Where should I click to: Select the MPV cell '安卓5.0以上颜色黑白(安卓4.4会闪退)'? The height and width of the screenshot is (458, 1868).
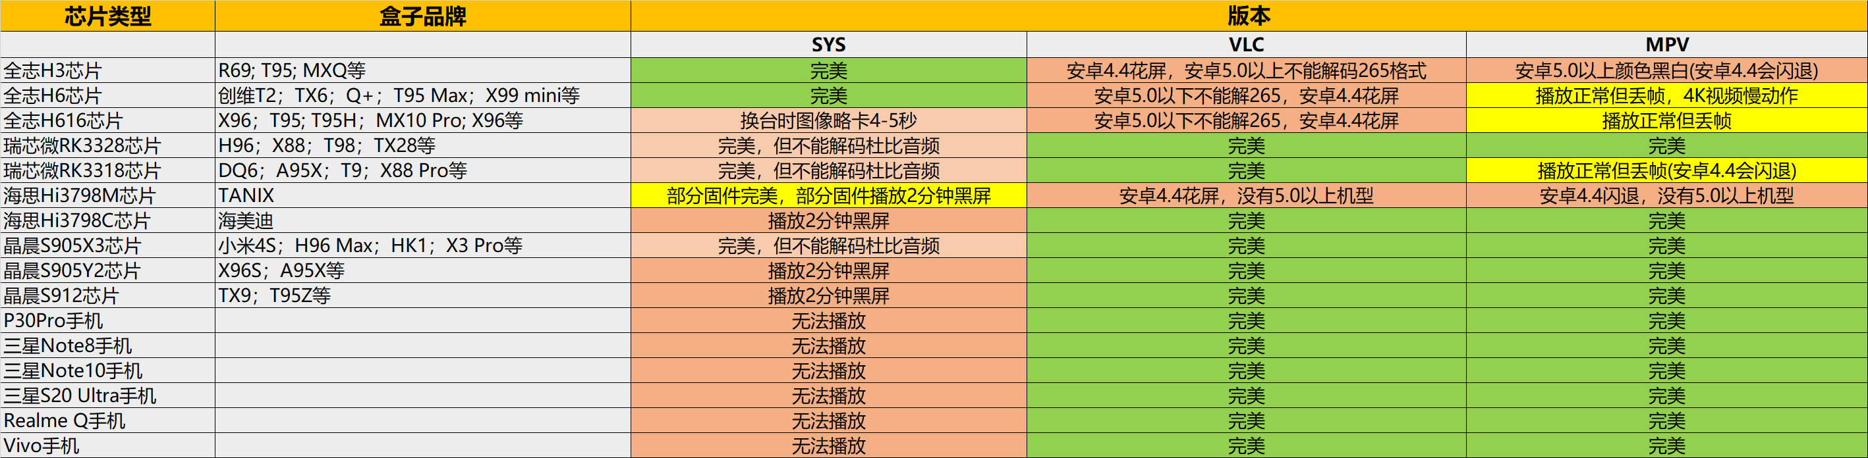[1666, 70]
